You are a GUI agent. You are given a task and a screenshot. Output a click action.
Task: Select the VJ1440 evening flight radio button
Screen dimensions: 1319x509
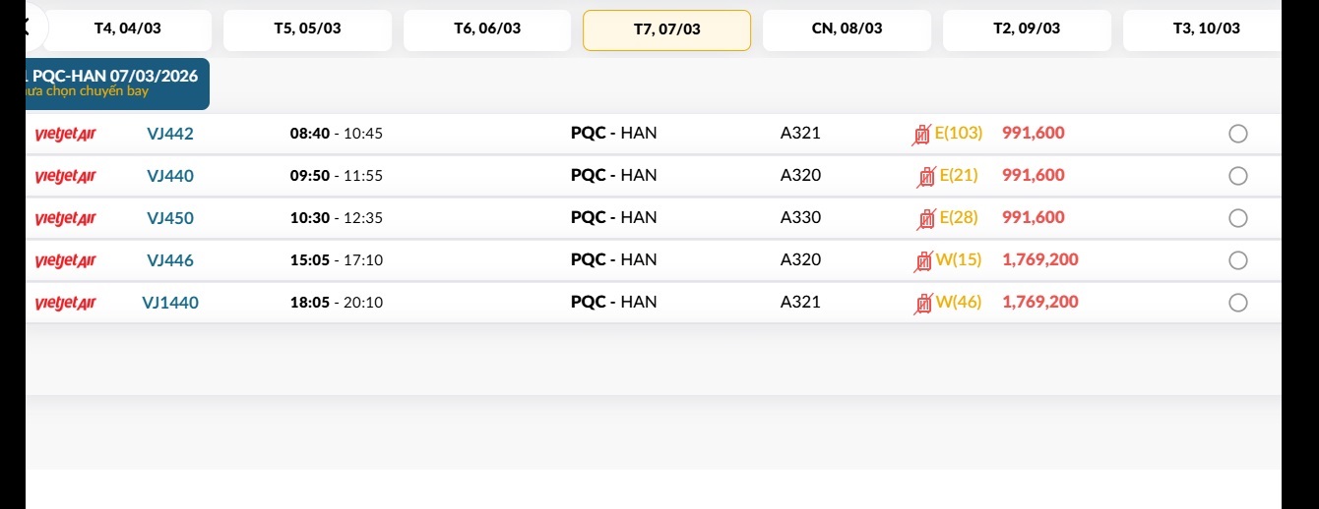(x=1238, y=304)
